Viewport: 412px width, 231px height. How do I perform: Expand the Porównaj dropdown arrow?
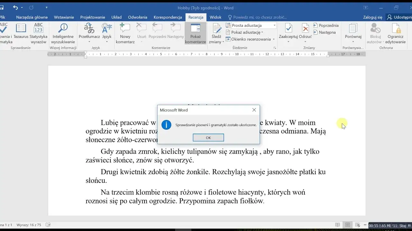pos(353,42)
